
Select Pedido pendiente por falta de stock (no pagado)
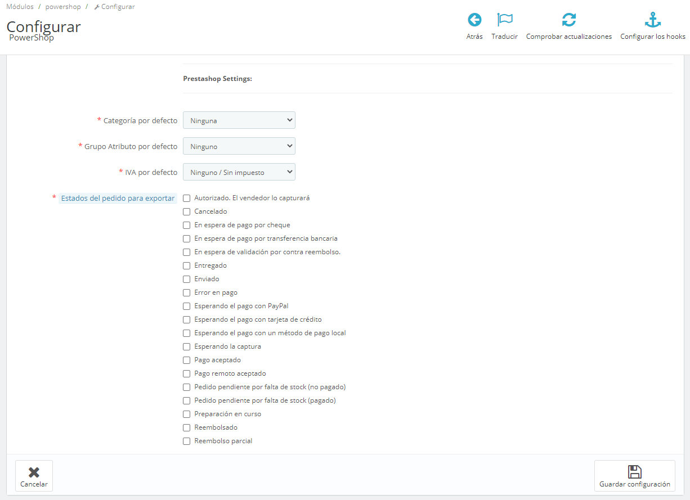click(x=187, y=387)
